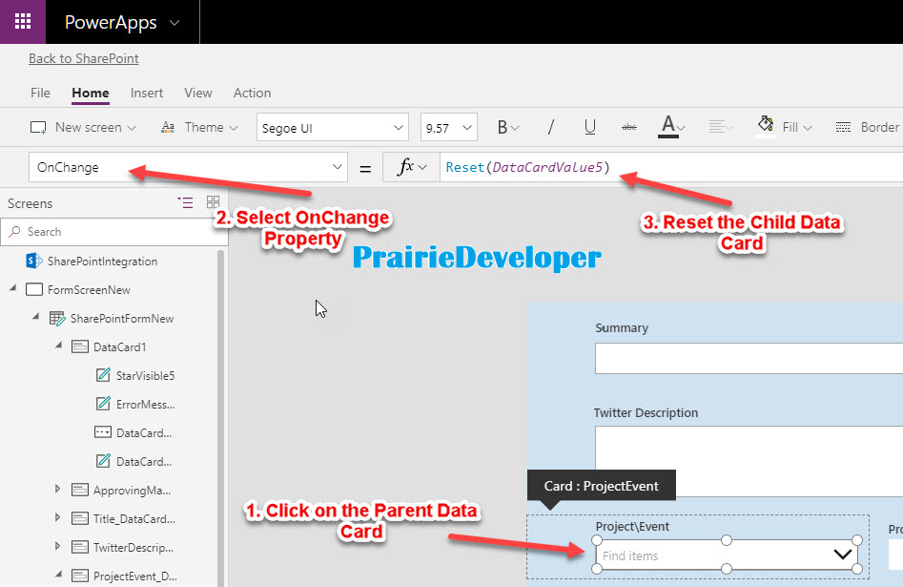903x587 pixels.
Task: Select the FormScreenNew screen item
Action: click(89, 290)
